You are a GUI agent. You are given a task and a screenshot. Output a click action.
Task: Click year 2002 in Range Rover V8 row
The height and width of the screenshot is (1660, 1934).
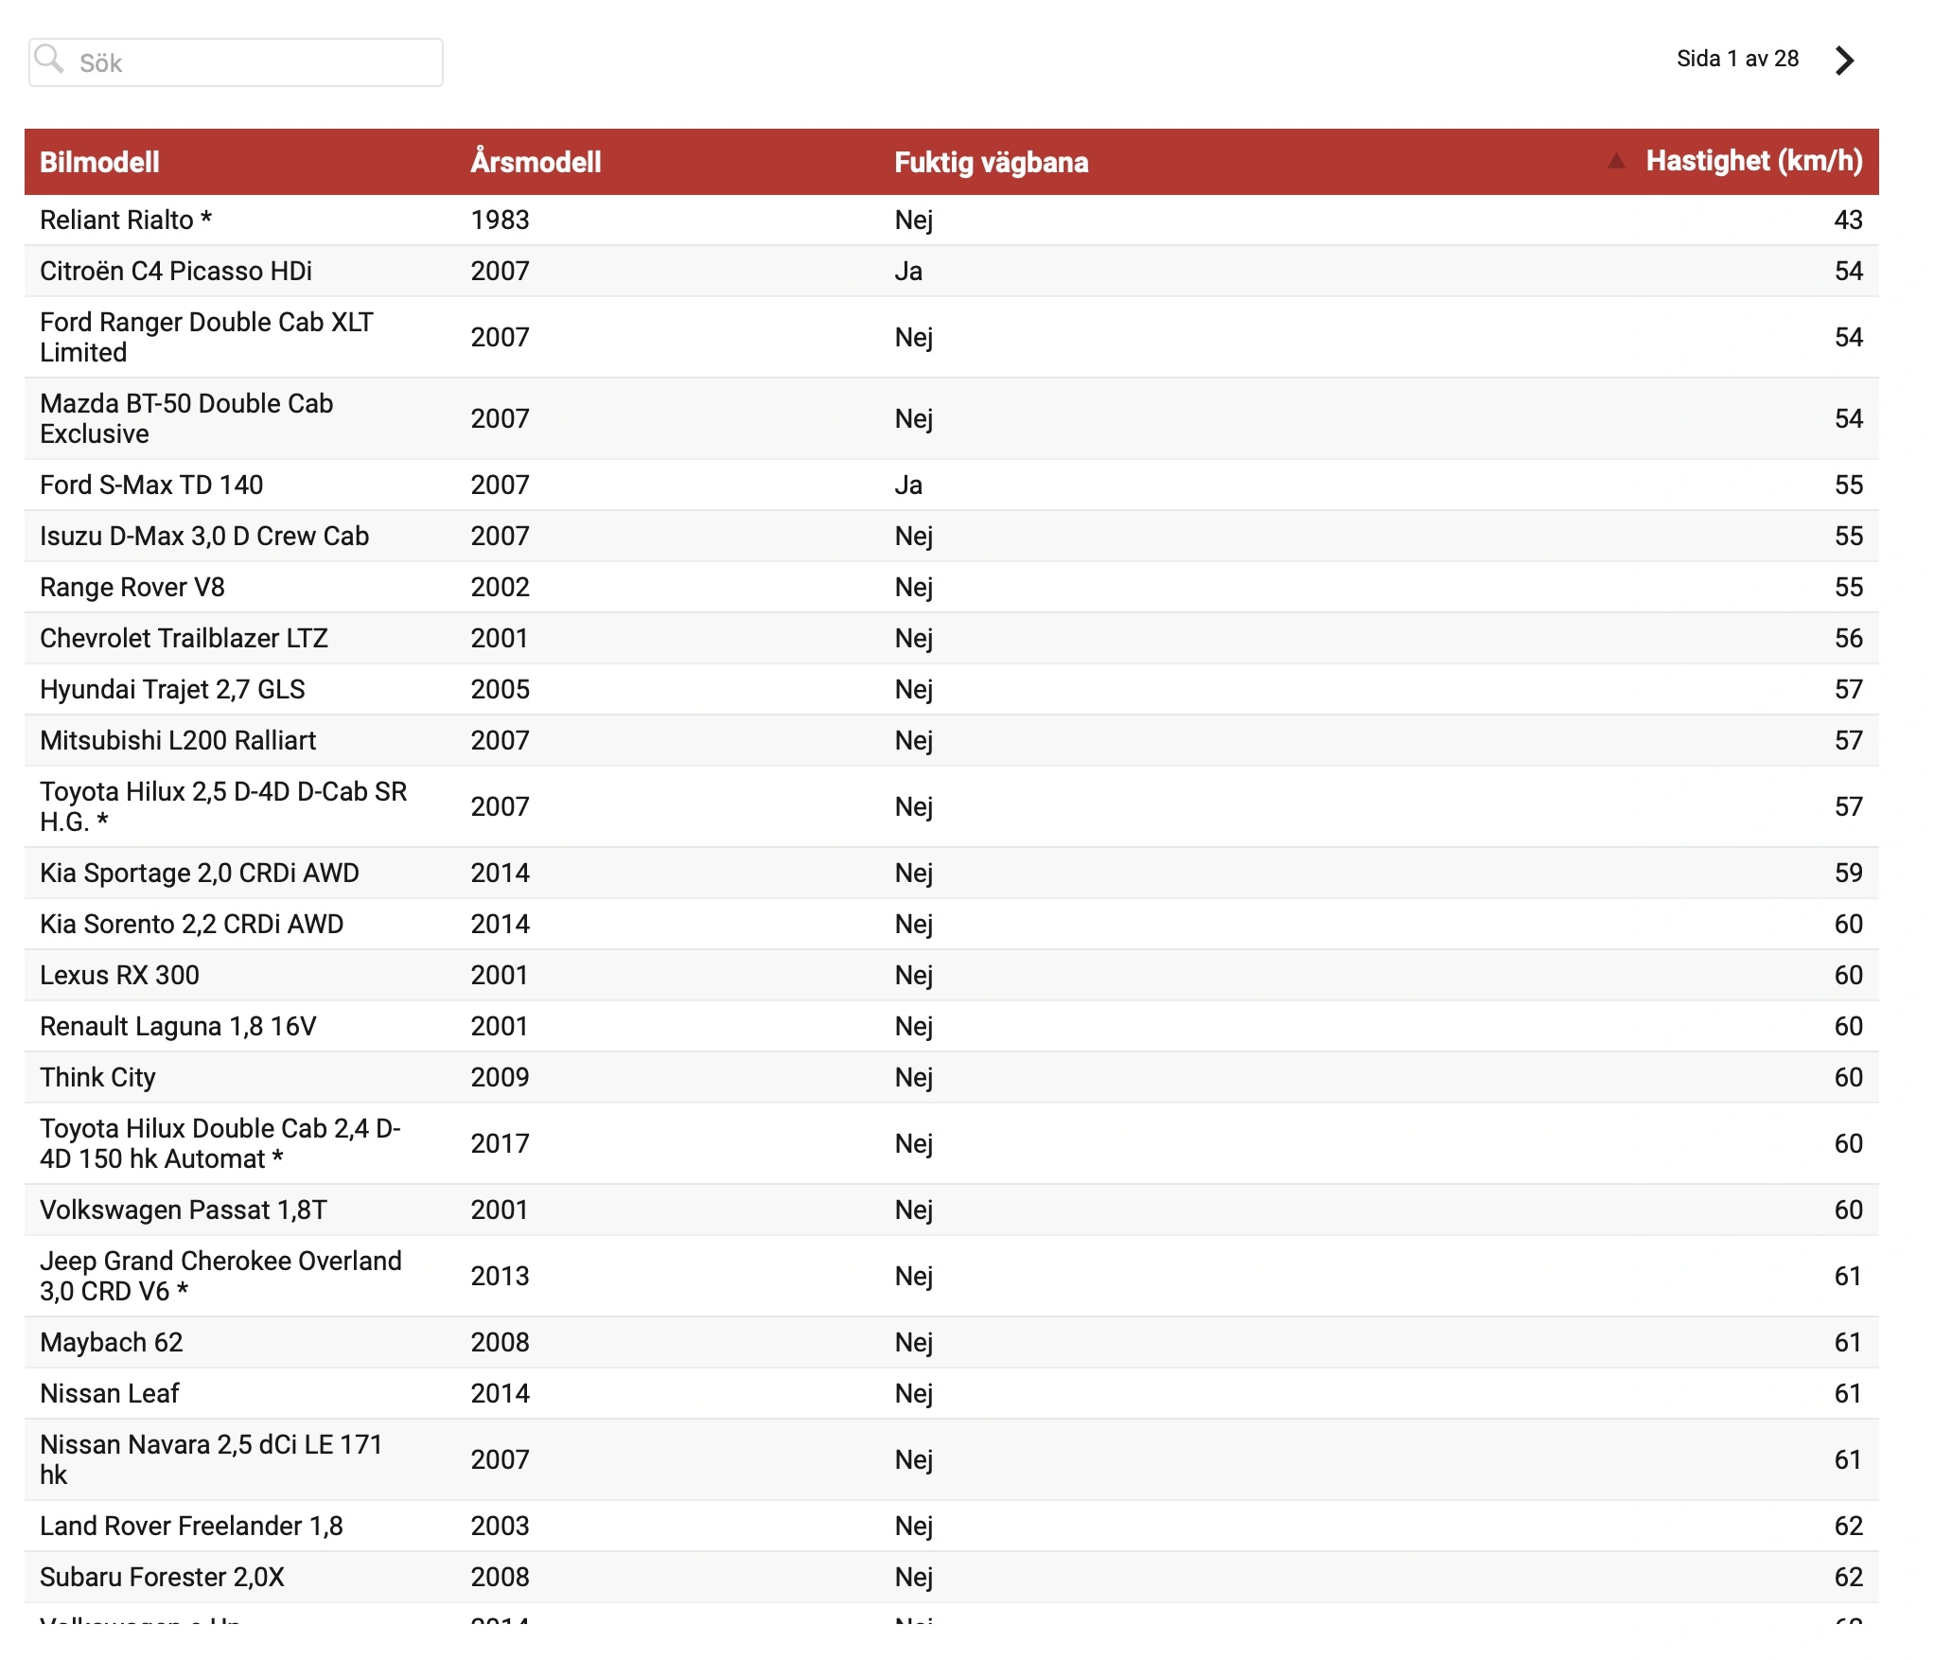[501, 587]
